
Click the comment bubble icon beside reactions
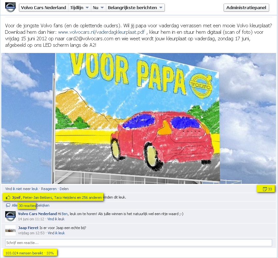tap(8, 206)
